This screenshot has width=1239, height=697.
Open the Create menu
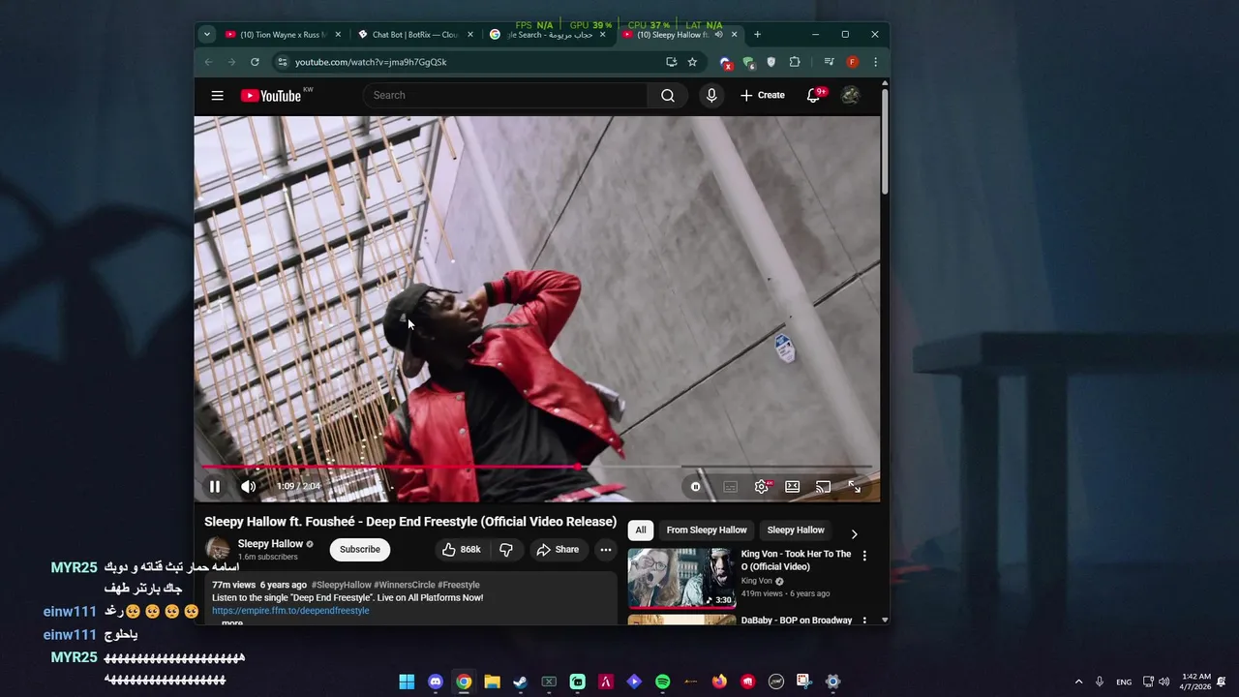763,95
